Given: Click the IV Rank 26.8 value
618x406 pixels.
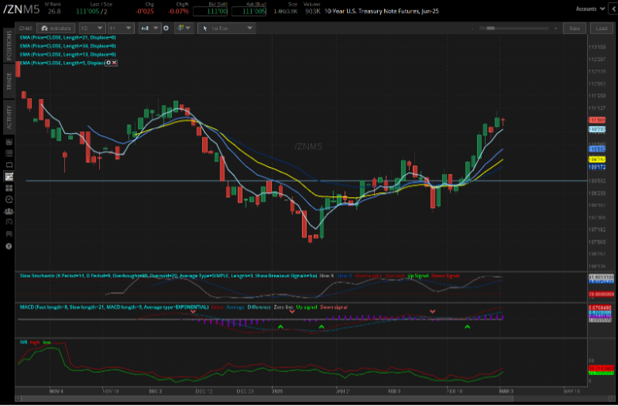Looking at the screenshot, I should point(54,11).
